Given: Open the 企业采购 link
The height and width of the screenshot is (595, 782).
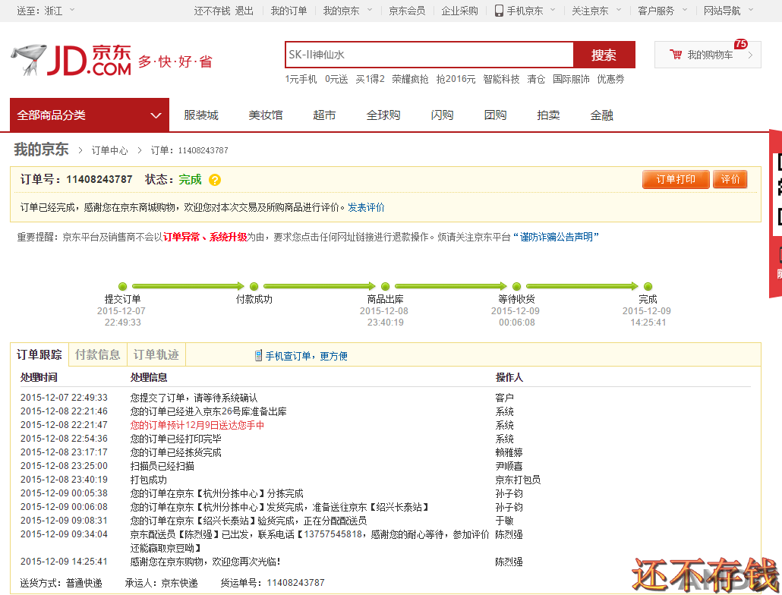Looking at the screenshot, I should click(459, 11).
